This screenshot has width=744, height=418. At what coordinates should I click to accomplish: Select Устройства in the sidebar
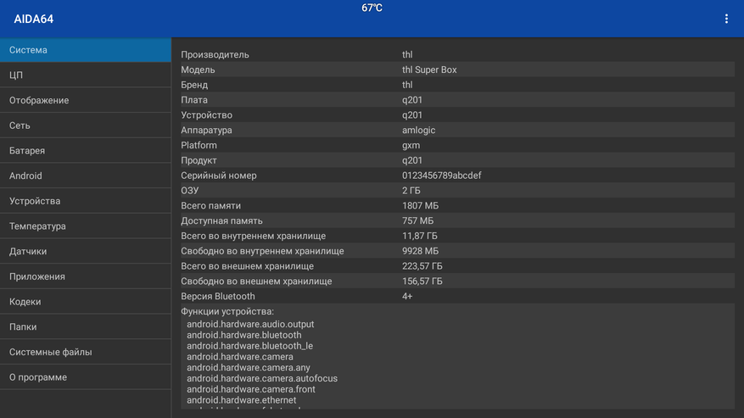click(x=86, y=201)
